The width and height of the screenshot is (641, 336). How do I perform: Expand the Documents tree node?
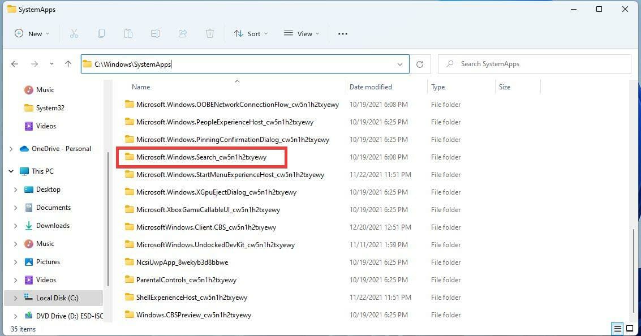pyautogui.click(x=15, y=208)
